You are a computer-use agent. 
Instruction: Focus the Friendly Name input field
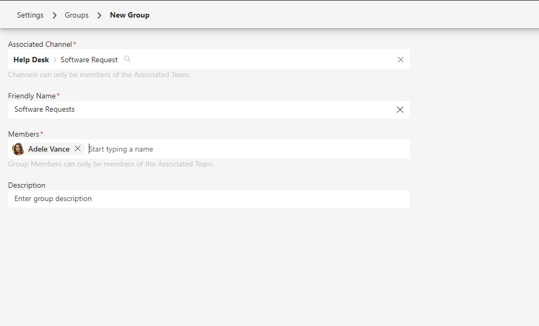(x=202, y=110)
